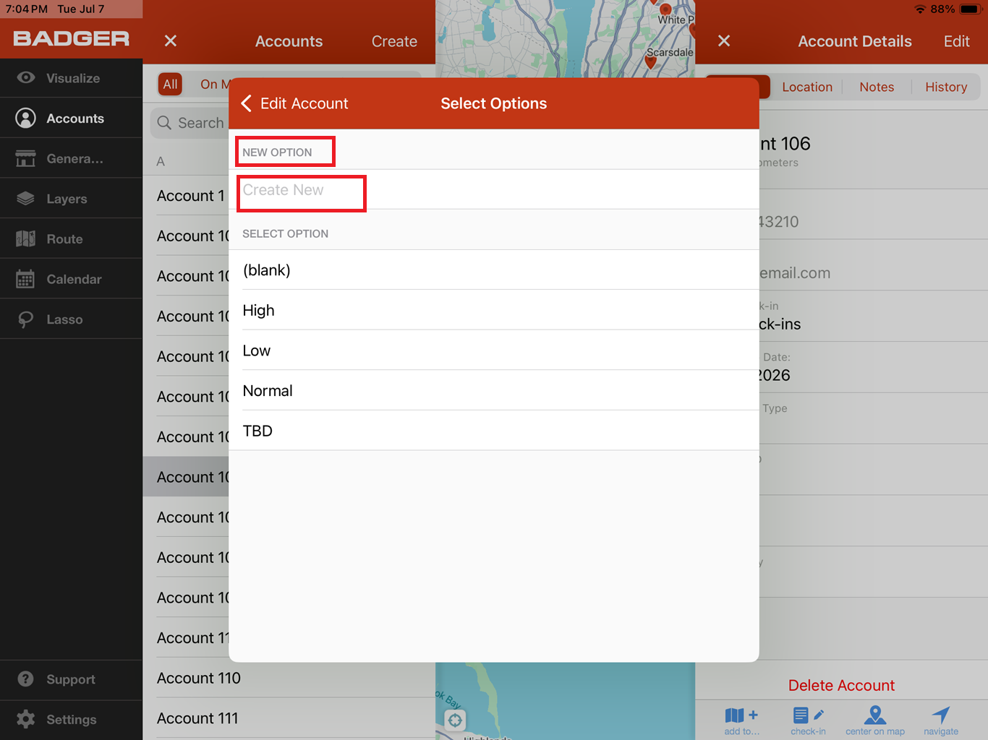Click Create in Accounts header

point(394,41)
